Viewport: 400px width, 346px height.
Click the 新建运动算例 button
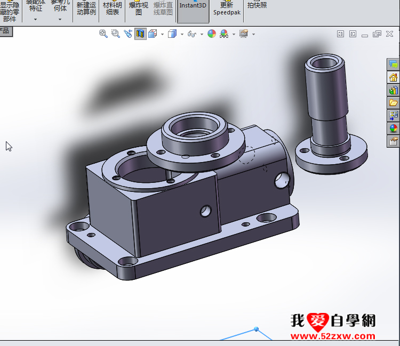pyautogui.click(x=86, y=9)
